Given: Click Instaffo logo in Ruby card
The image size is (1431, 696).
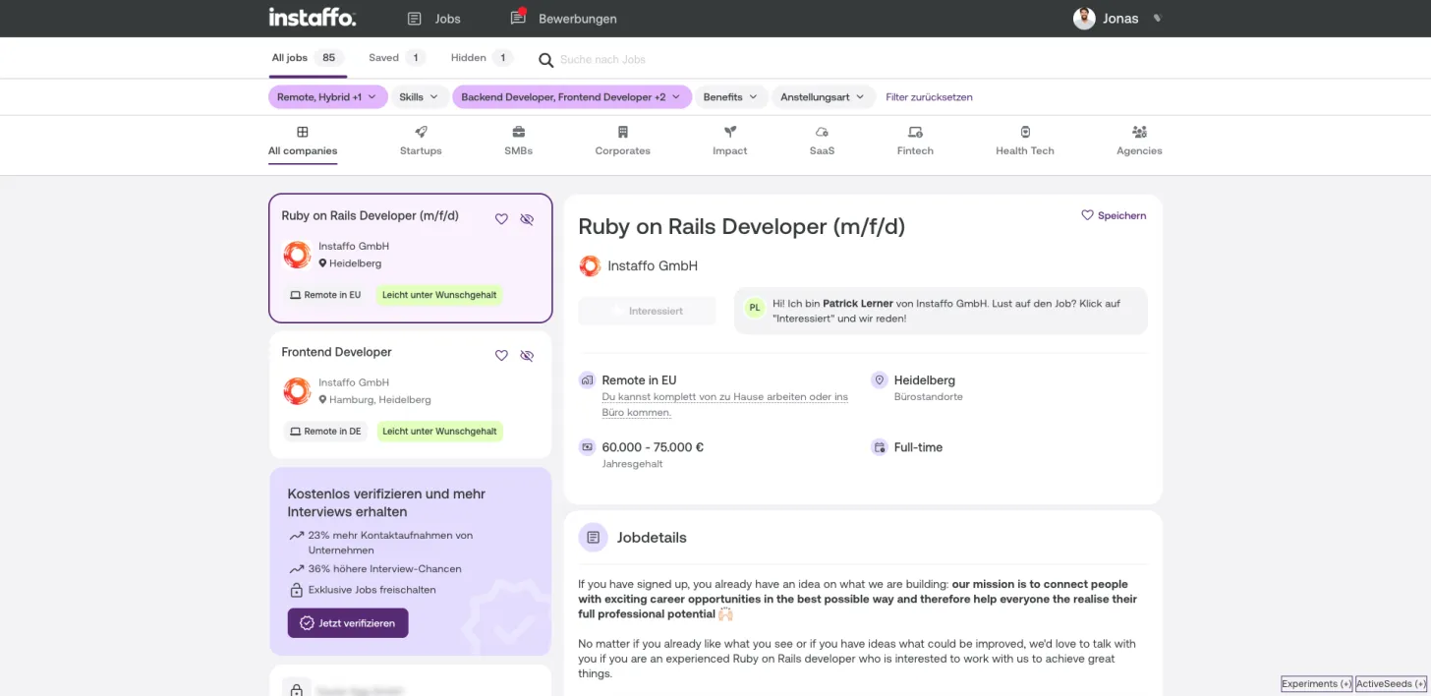Looking at the screenshot, I should click(x=297, y=255).
